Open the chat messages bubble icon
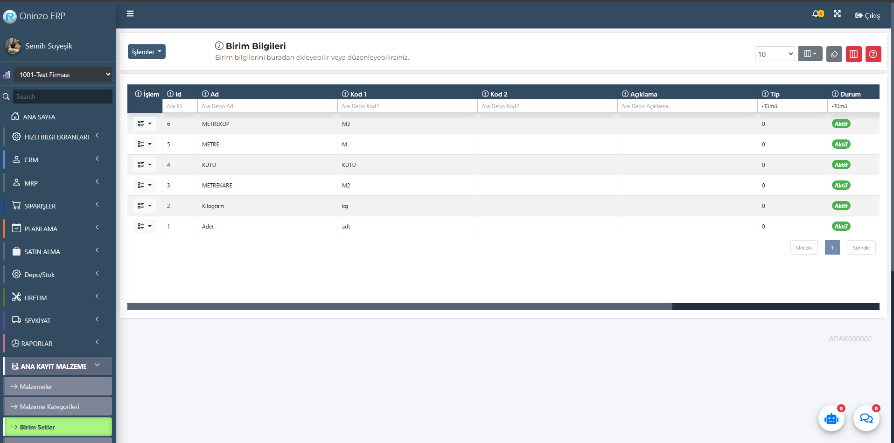Image resolution: width=894 pixels, height=443 pixels. tap(866, 418)
